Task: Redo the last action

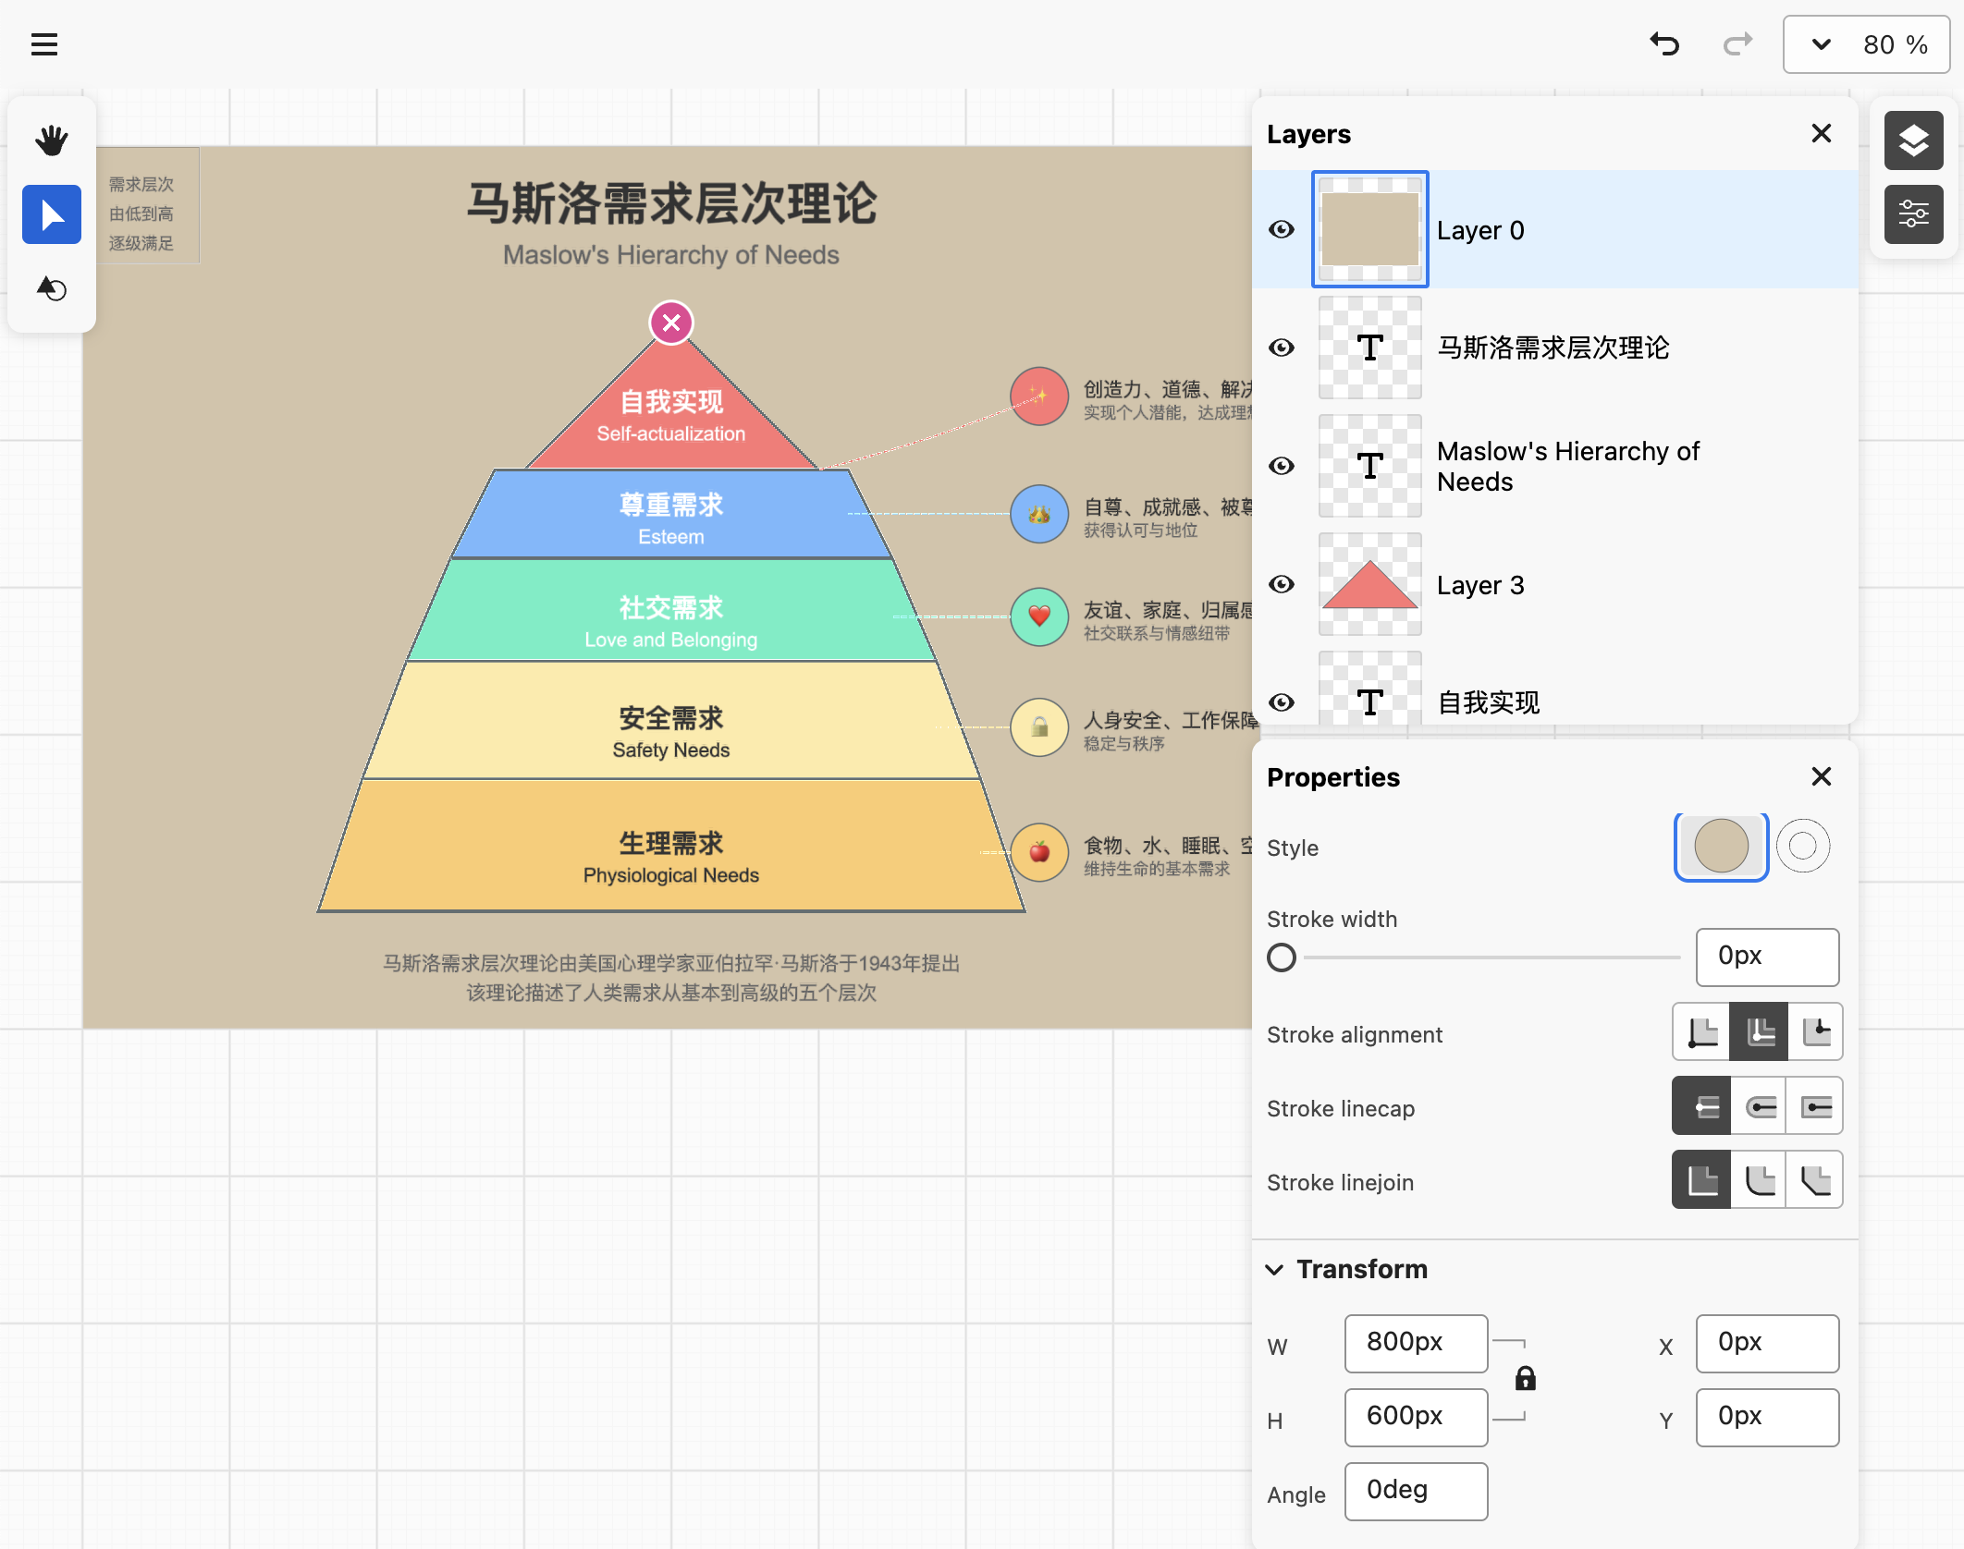Action: point(1737,44)
